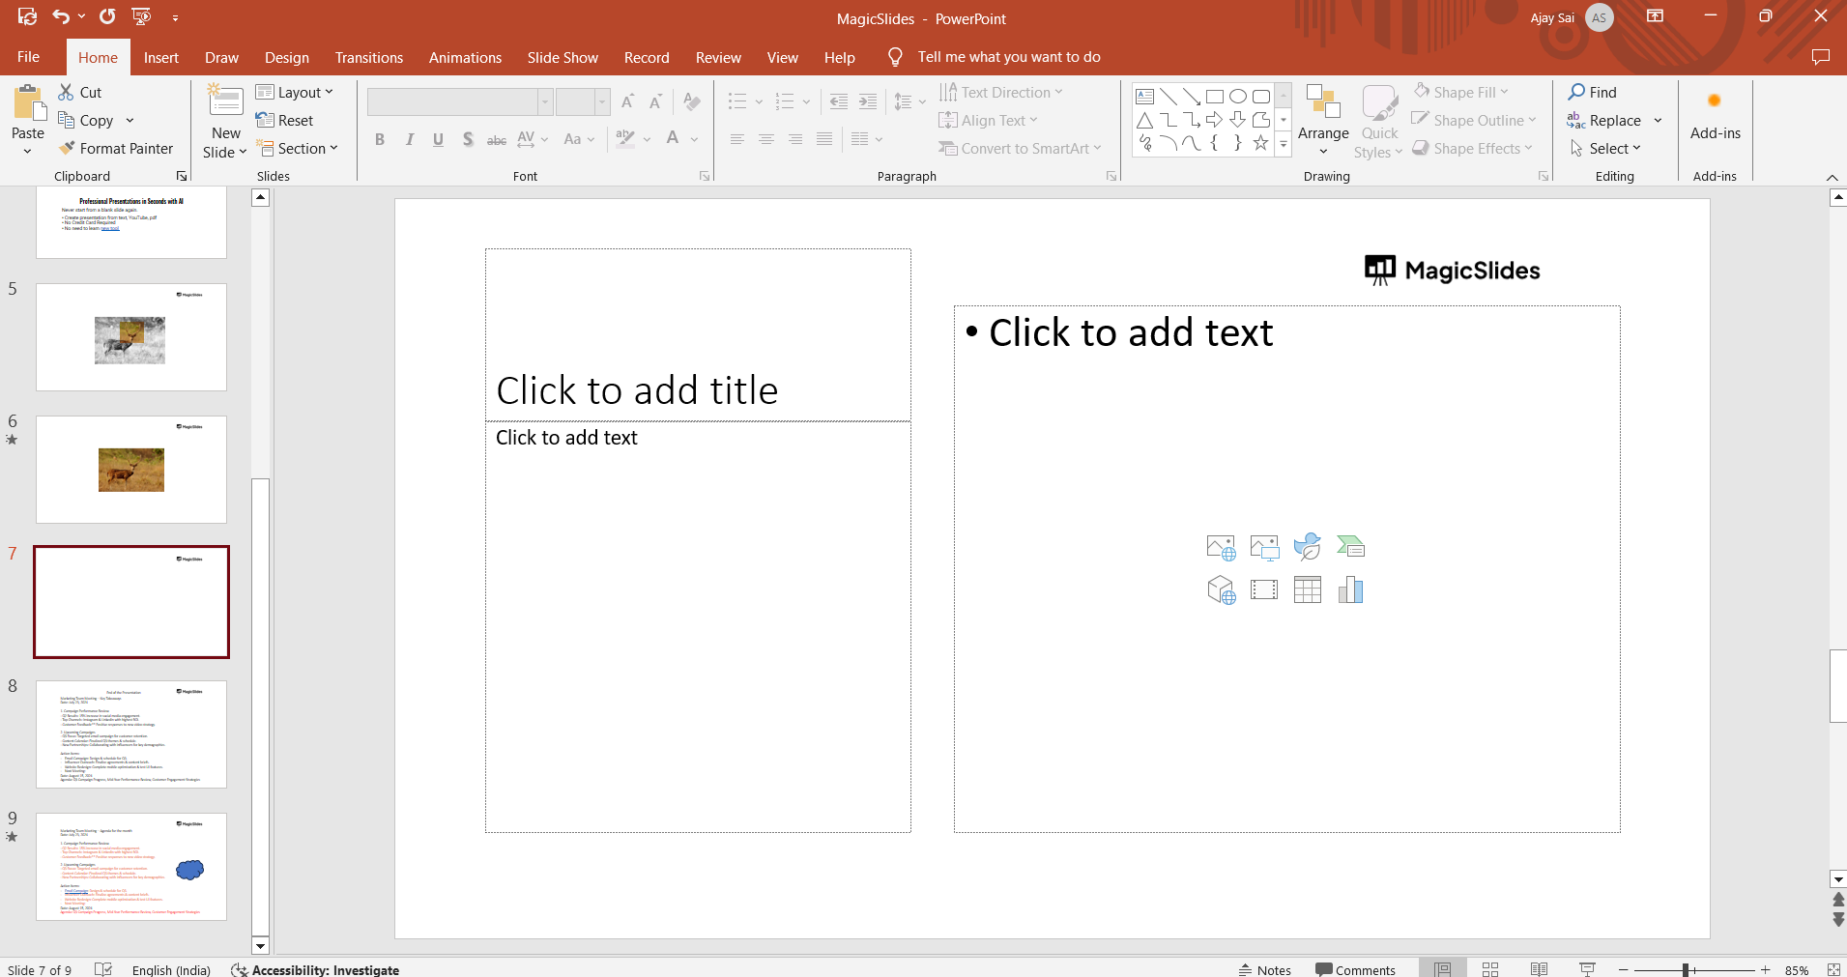The height and width of the screenshot is (977, 1847).
Task: Expand the Section dropdown menu
Action: [x=298, y=149]
